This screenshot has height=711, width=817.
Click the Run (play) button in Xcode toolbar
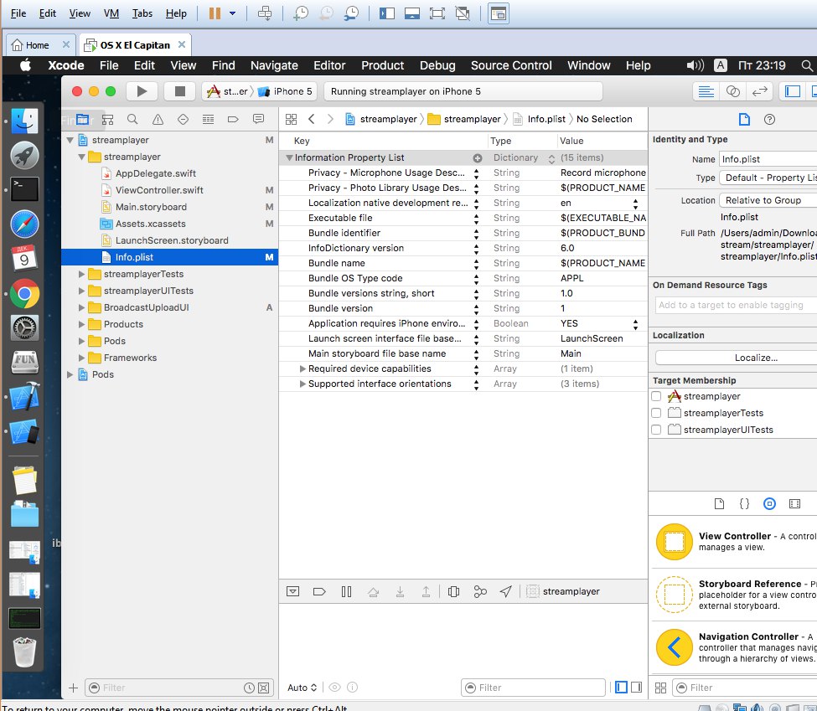tap(142, 91)
